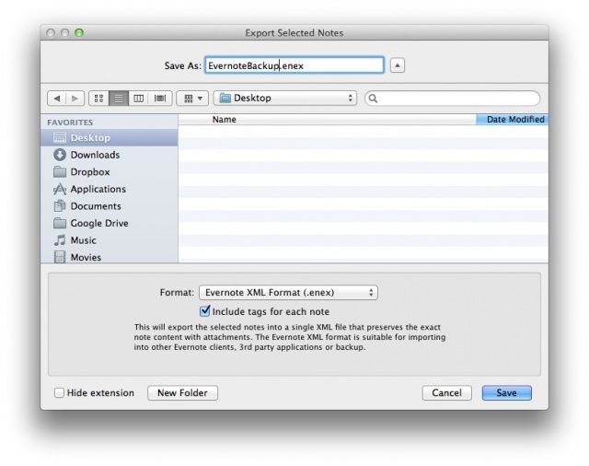The image size is (589, 466).
Task: Click the green zoom window button
Action: point(79,33)
